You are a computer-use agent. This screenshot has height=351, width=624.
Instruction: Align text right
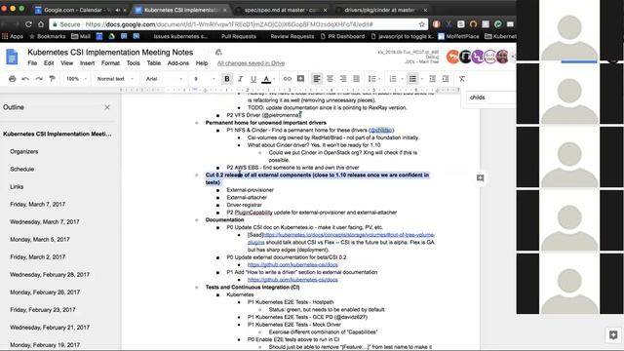click(343, 79)
